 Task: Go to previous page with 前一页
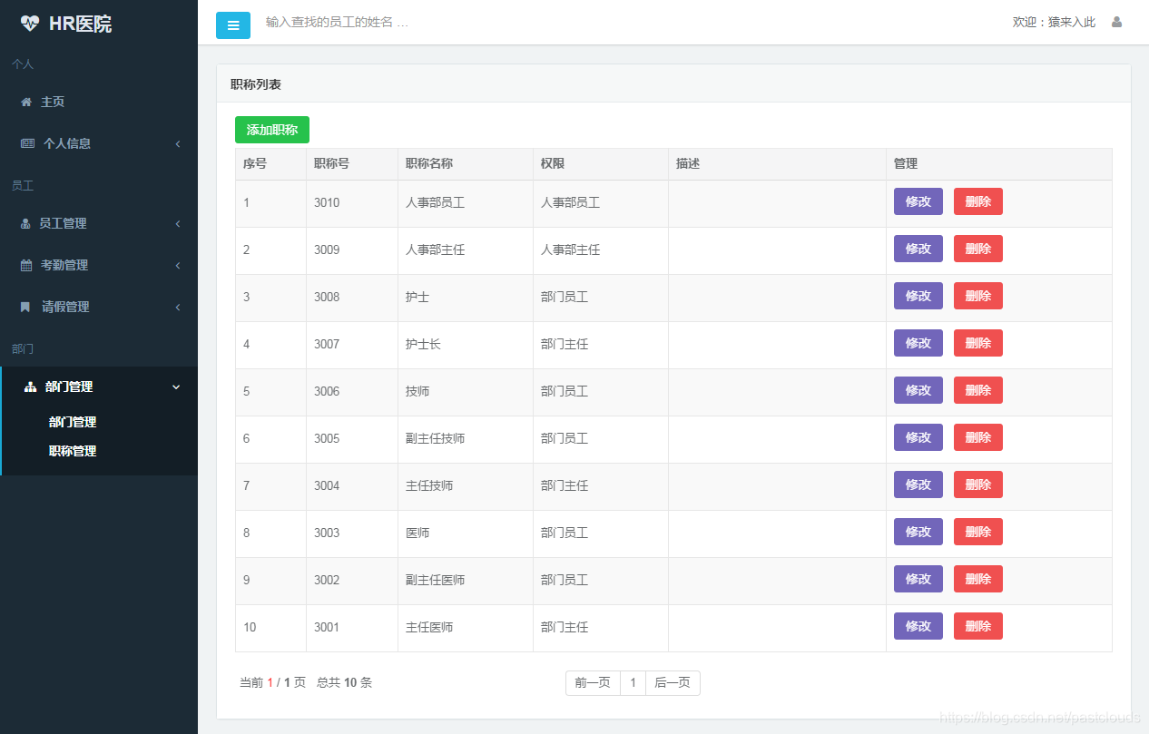(x=593, y=683)
